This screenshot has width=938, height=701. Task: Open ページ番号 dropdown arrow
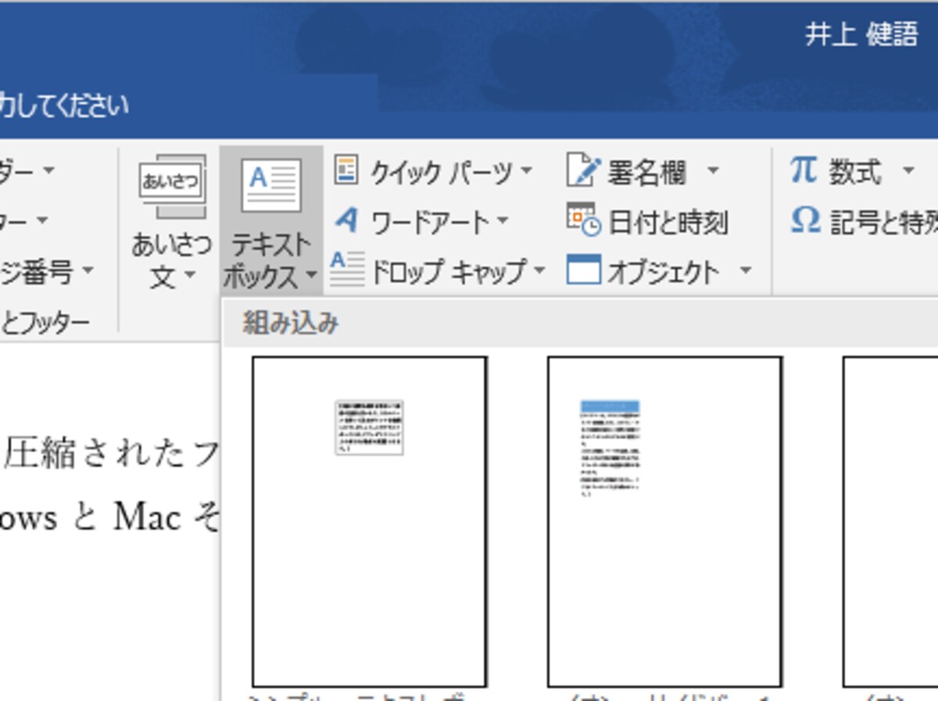[x=87, y=272]
